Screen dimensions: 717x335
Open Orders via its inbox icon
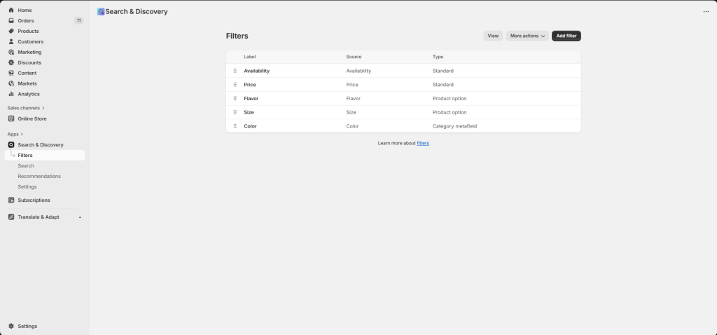(x=11, y=21)
